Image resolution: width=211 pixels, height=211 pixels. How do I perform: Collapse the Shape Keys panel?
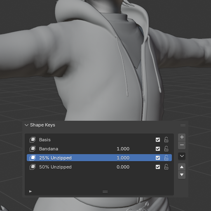click(x=26, y=125)
